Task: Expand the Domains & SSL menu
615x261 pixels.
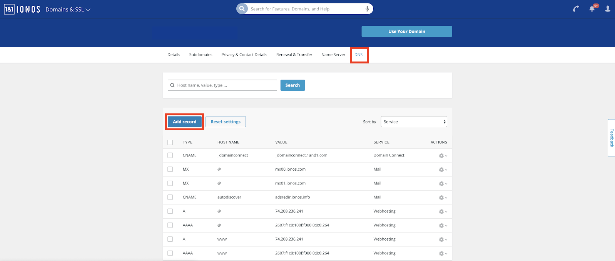Action: click(68, 9)
